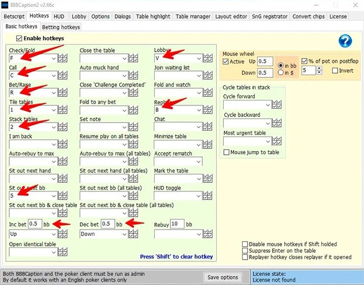Toggle the Enable hotkeys checkbox
The width and height of the screenshot is (364, 285).
coord(20,39)
